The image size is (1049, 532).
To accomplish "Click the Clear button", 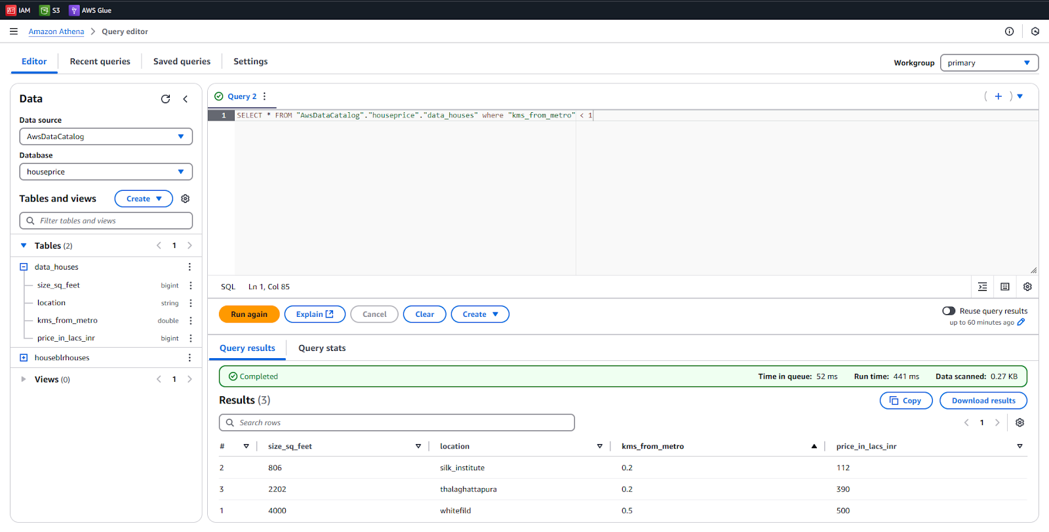I will (x=425, y=314).
